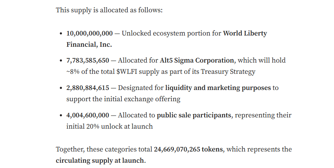
Task: Click 'Alt5 Sigma Corporation' bold text
Action: click(x=197, y=60)
